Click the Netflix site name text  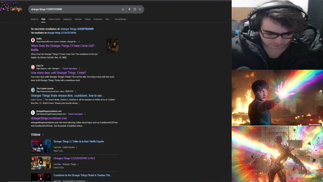point(39,39)
